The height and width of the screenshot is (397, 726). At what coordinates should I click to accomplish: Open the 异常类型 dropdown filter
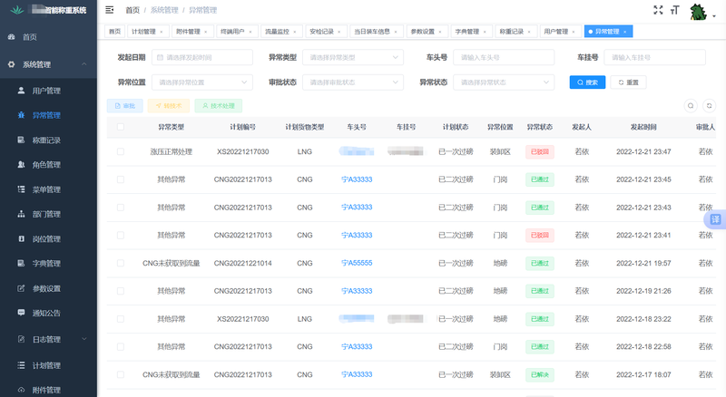[x=354, y=57]
